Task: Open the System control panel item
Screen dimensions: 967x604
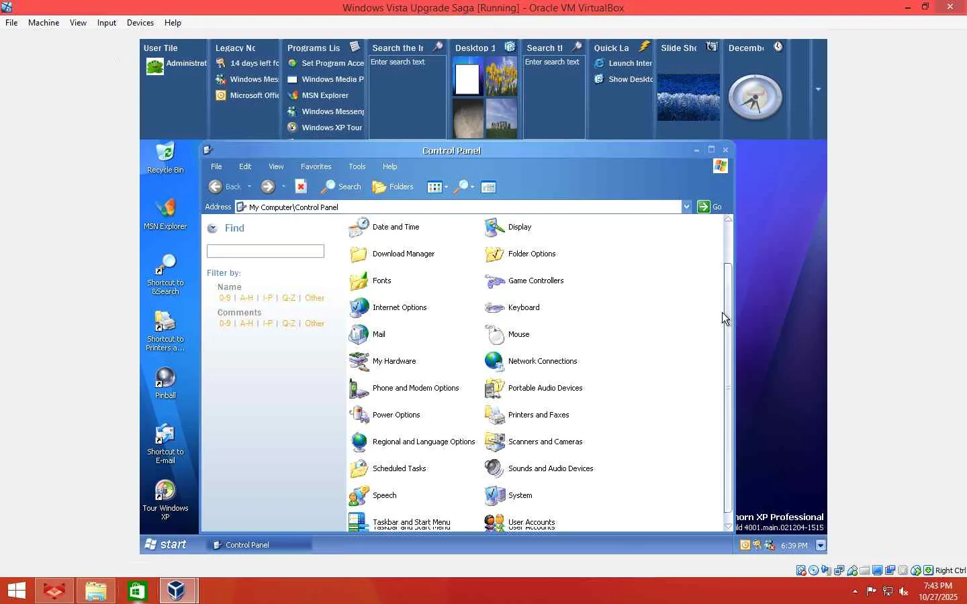Action: pyautogui.click(x=508, y=495)
